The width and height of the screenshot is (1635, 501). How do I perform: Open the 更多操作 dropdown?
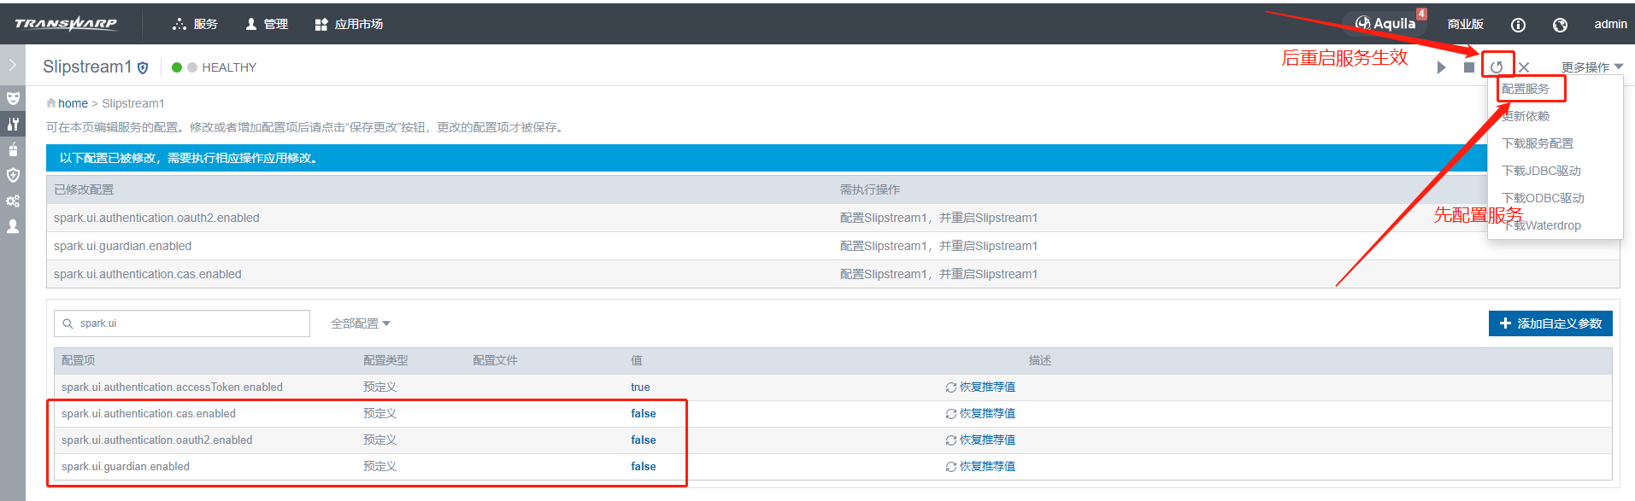(x=1591, y=67)
